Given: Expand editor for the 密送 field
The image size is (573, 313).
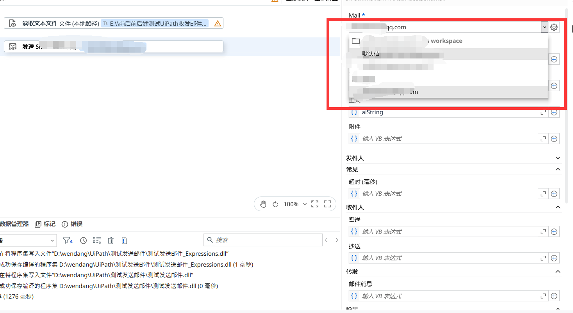Looking at the screenshot, I should [543, 232].
